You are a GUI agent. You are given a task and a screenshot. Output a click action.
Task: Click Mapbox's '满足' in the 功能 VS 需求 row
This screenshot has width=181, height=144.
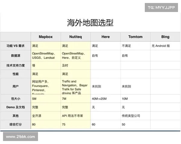click(x=35, y=46)
